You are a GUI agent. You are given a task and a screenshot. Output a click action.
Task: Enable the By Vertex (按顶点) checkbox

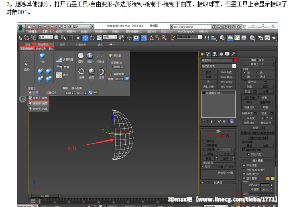pyautogui.click(x=204, y=141)
